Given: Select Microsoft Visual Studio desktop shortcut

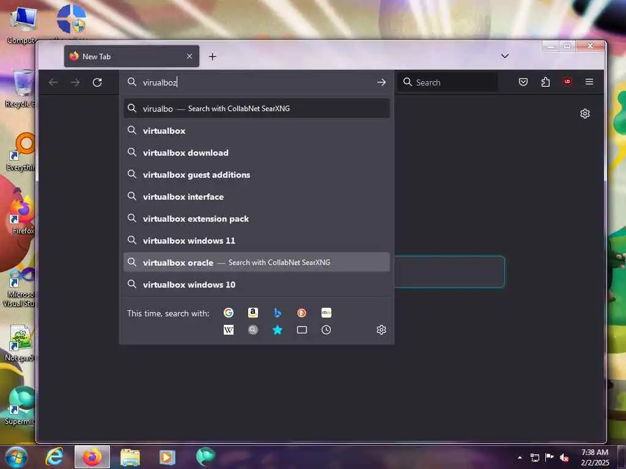Looking at the screenshot, I should 19,287.
